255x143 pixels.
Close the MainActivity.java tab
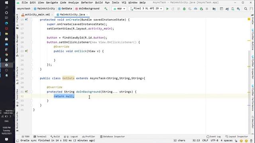pyautogui.click(x=87, y=15)
